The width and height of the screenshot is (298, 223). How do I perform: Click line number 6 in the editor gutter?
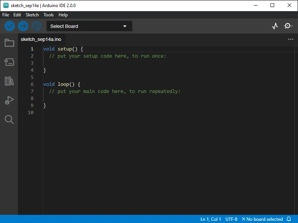(x=32, y=84)
